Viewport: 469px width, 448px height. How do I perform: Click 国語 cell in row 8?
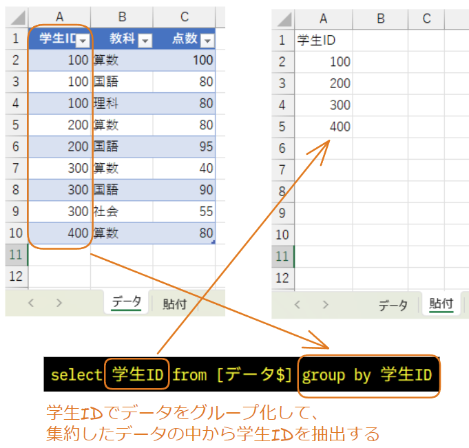(122, 190)
